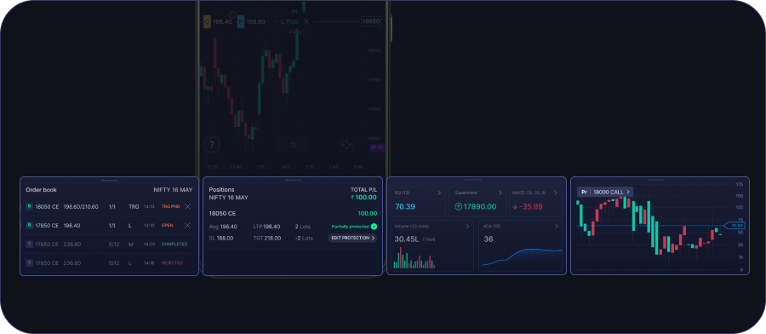
Task: Expand the MACD (12, 26, 9) card
Action: pos(556,193)
